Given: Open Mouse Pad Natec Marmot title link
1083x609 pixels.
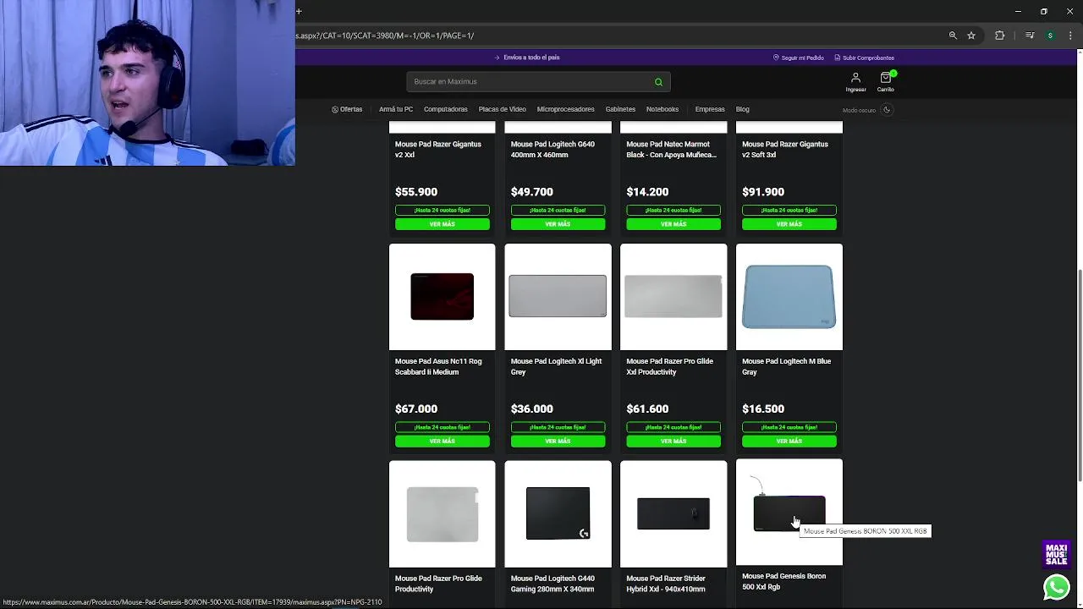Looking at the screenshot, I should (x=671, y=150).
